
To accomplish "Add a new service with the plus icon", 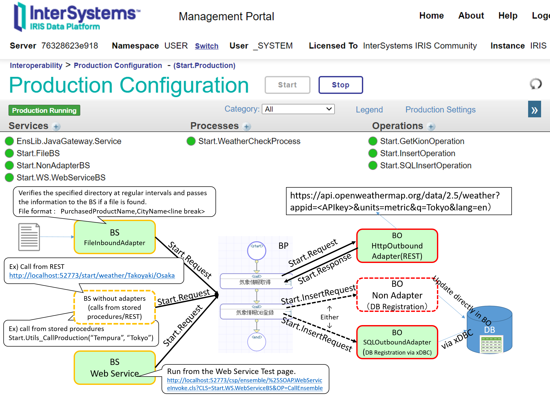I will (56, 127).
